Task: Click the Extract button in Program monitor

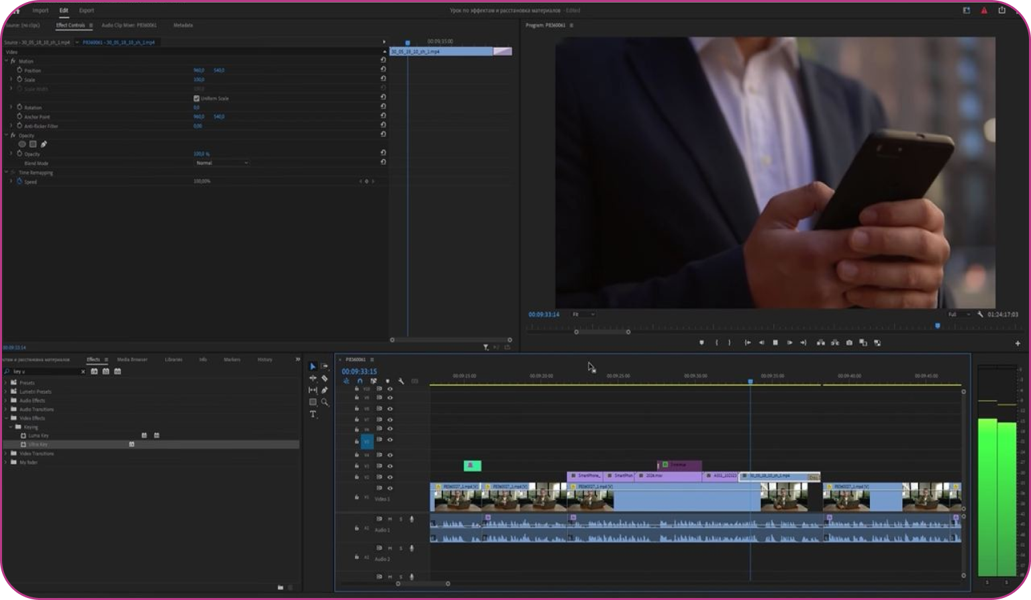Action: [x=835, y=343]
